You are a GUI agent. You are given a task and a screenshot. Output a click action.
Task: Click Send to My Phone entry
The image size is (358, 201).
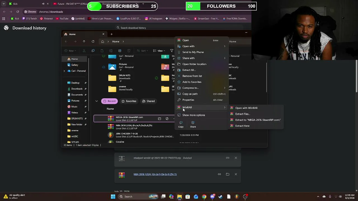[x=201, y=52]
